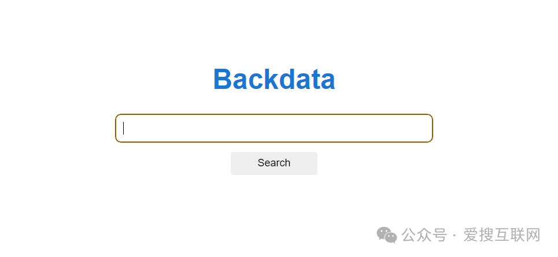
Task: Click the middle of Backdata wordmark
Action: pyautogui.click(x=274, y=79)
